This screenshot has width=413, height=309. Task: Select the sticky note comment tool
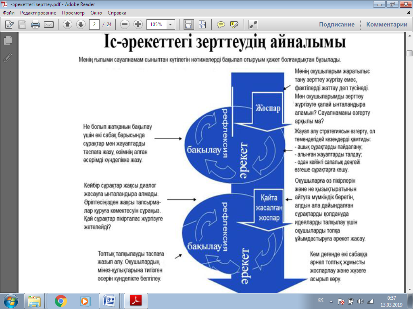tap(220, 25)
